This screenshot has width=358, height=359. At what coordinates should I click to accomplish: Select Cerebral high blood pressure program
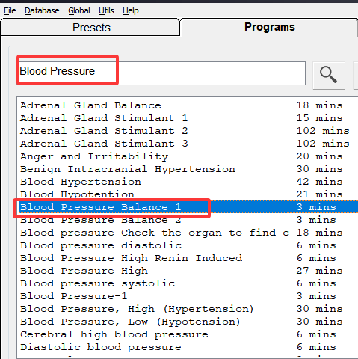pos(188,334)
